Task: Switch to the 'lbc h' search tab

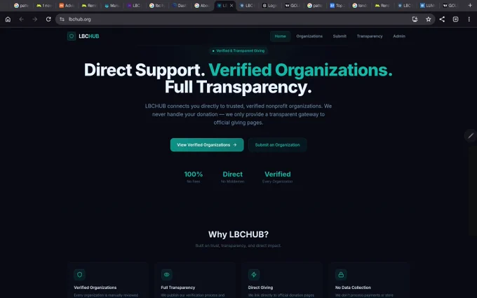Action: coord(157,6)
